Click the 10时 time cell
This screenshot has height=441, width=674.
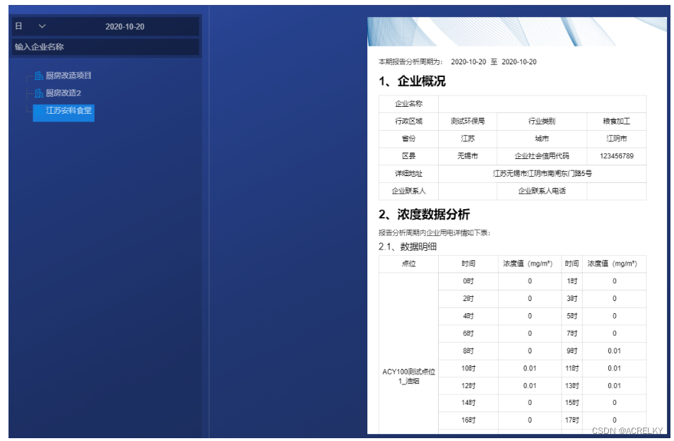click(x=468, y=368)
